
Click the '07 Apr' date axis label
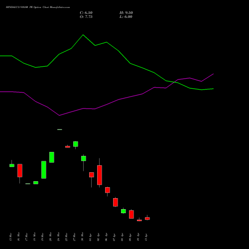114,237
